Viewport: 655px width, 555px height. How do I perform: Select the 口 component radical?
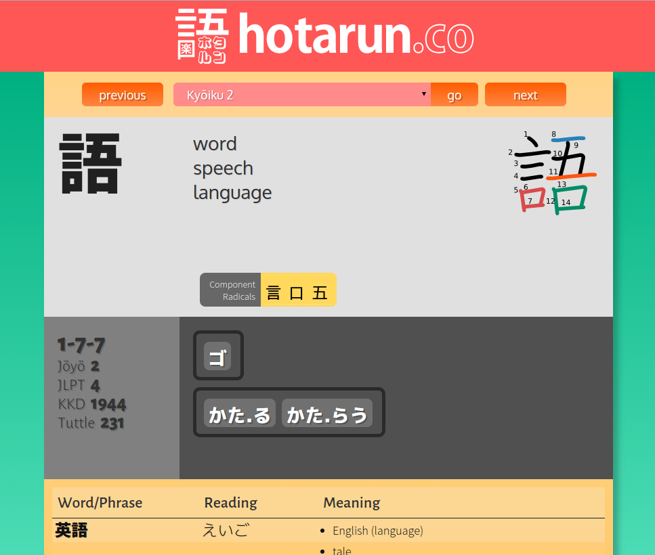(296, 292)
